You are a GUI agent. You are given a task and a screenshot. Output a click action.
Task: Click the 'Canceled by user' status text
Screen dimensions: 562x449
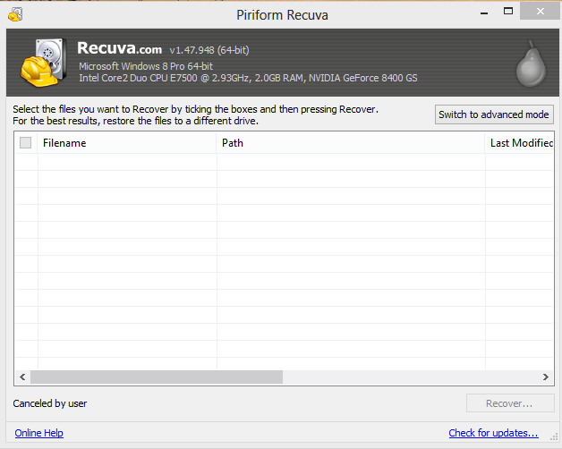tap(50, 403)
